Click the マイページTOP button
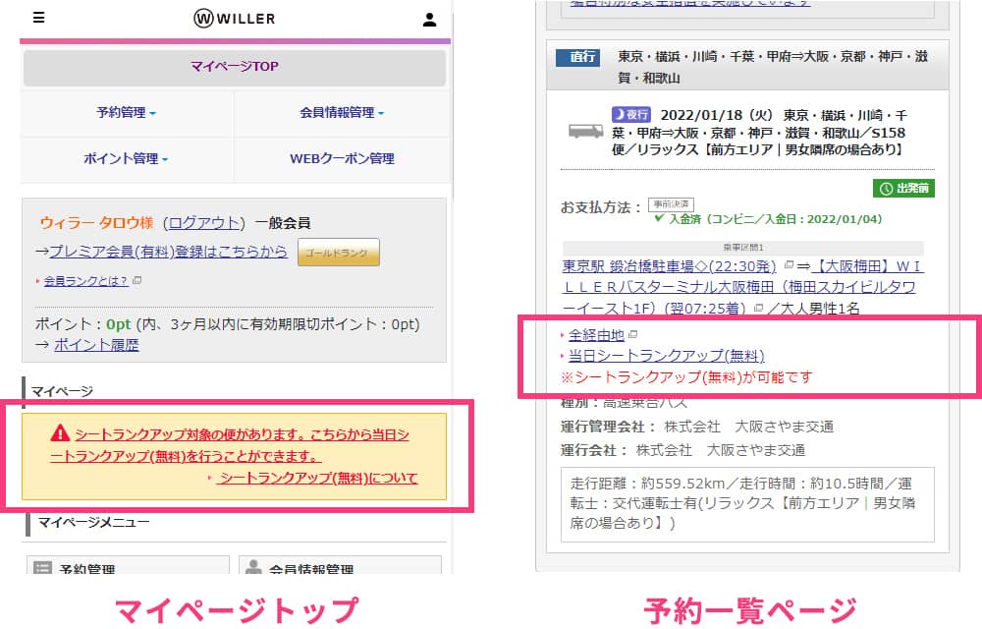982x629 pixels. [x=235, y=67]
